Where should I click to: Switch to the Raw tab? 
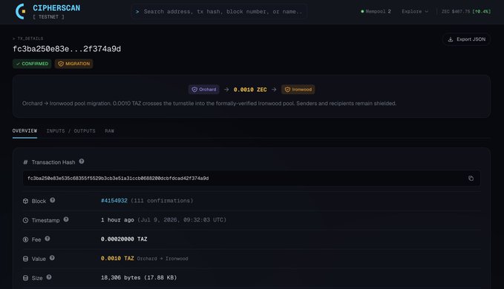109,131
